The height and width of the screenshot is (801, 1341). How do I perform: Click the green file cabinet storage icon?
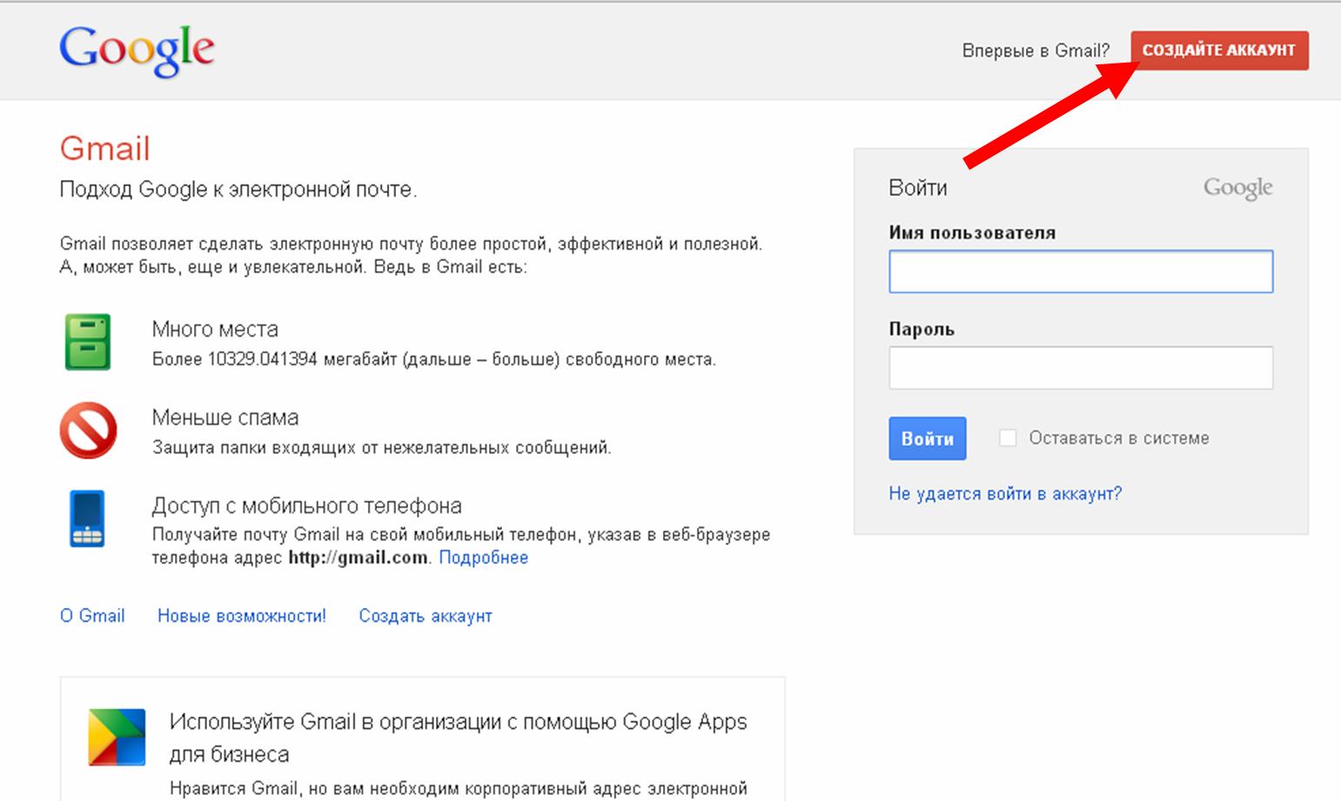point(88,342)
